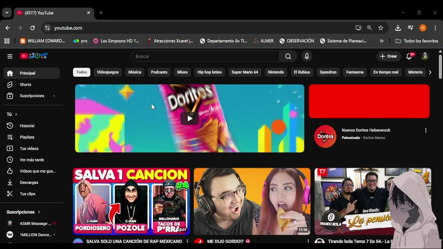Open options menu for Doritos Habanerock ad
Image resolution: width=443 pixels, height=249 pixels.
426,130
